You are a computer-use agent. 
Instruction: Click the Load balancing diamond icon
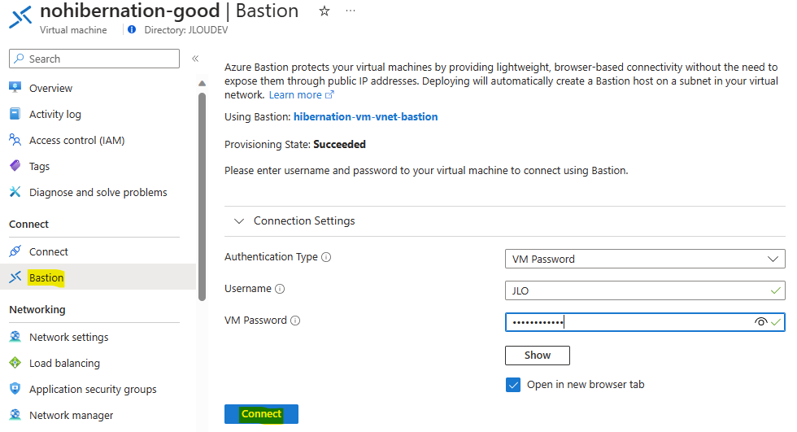tap(15, 362)
